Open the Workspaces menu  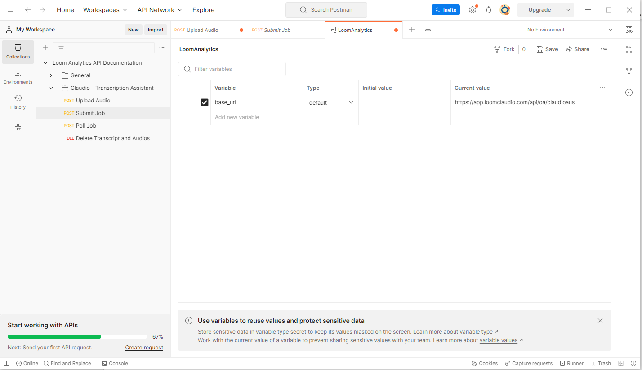(x=105, y=10)
